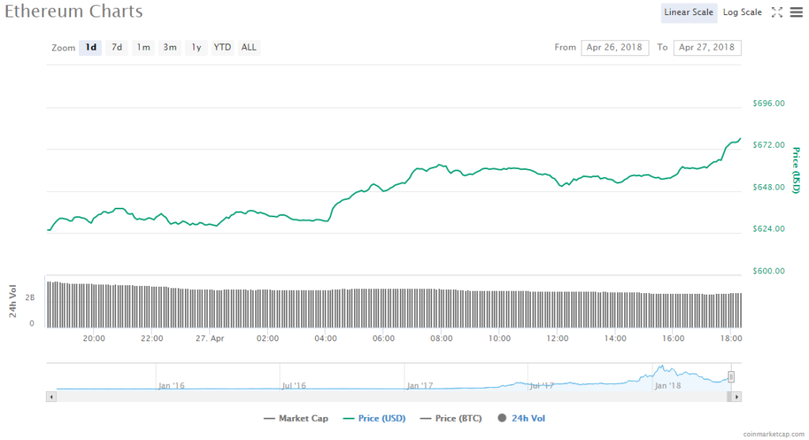Click the From date field

point(615,47)
